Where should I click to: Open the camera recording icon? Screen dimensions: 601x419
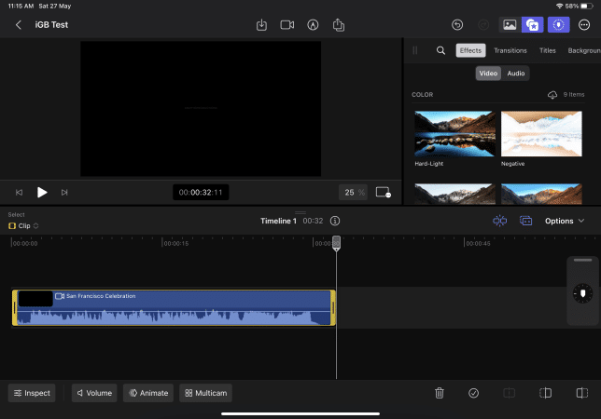point(287,24)
